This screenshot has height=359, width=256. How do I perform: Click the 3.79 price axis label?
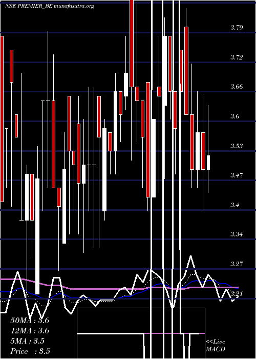point(237,28)
